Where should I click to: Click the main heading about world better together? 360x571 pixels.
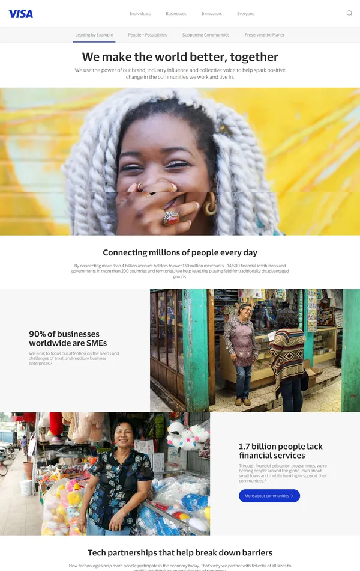point(180,57)
